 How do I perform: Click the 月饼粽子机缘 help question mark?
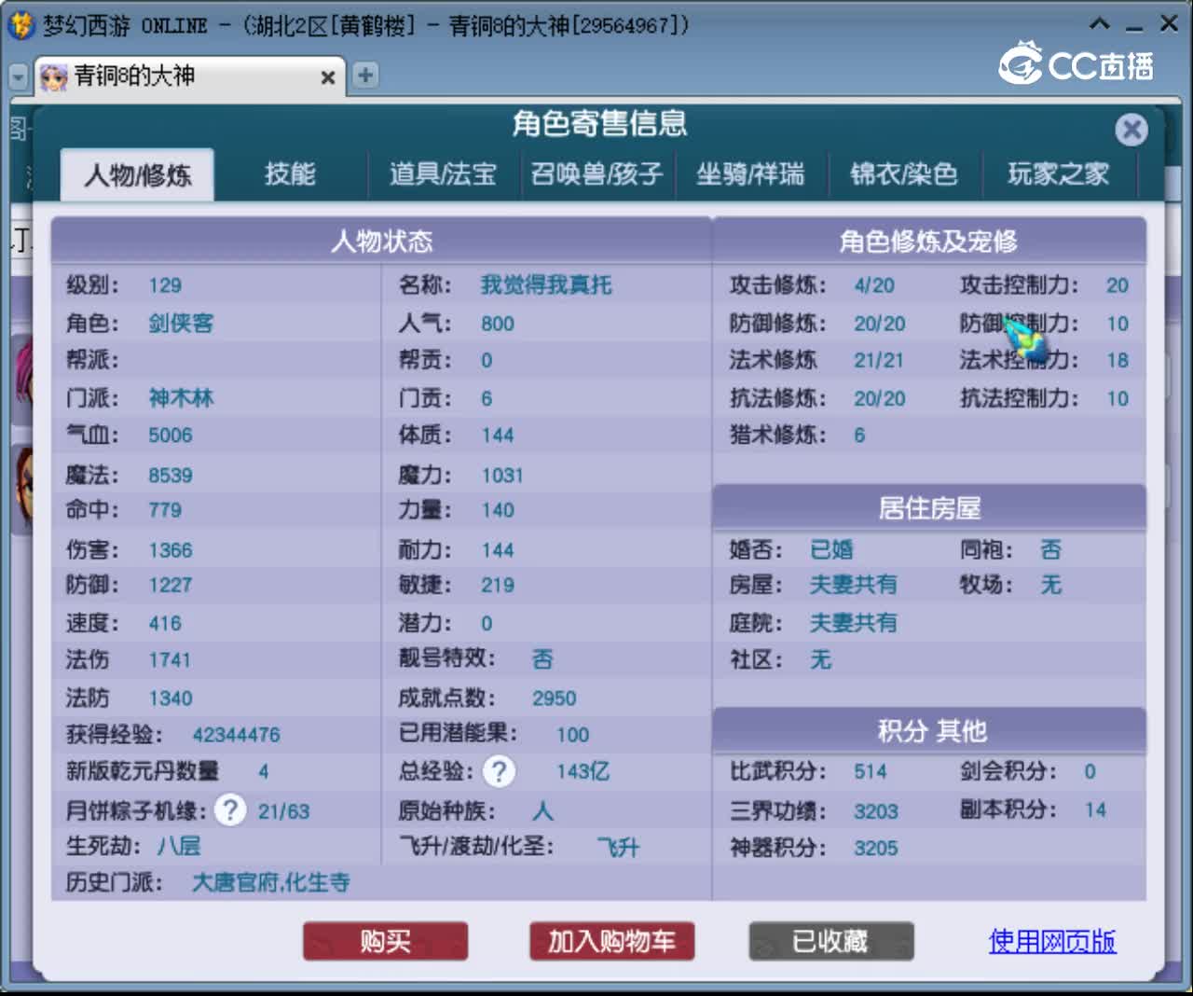[x=230, y=809]
